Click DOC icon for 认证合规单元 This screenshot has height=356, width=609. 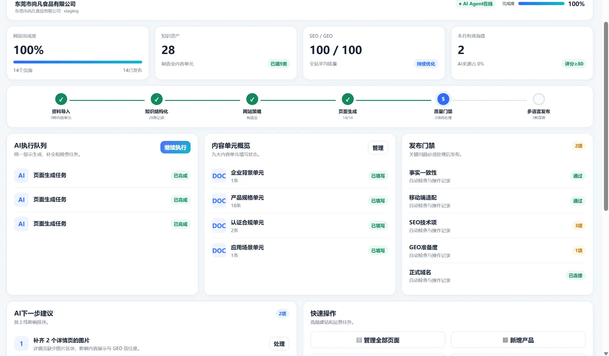[x=219, y=226]
